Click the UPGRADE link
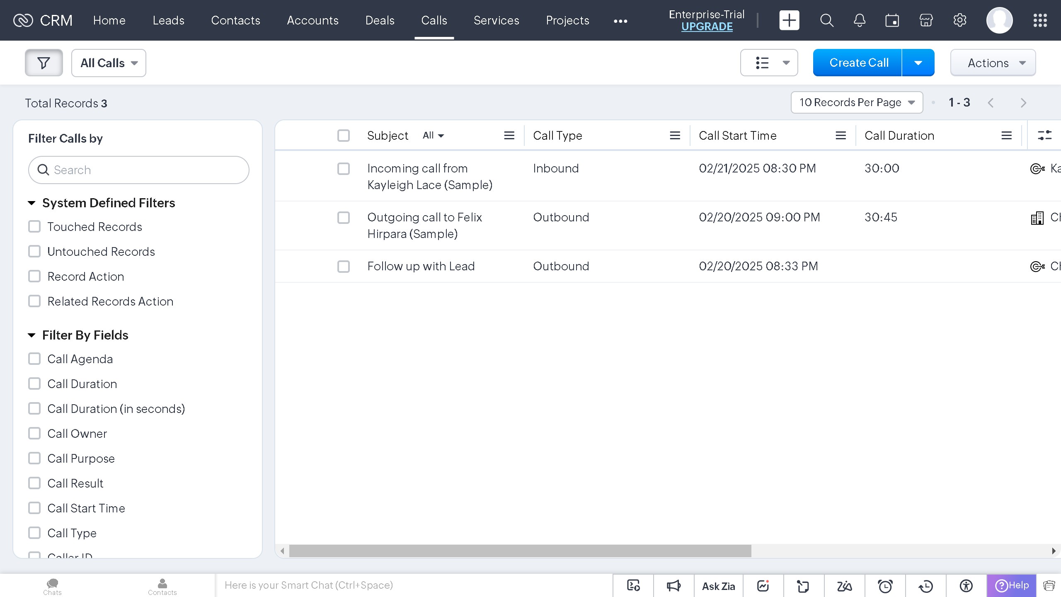Screen dimensions: 1061x597 click(707, 27)
